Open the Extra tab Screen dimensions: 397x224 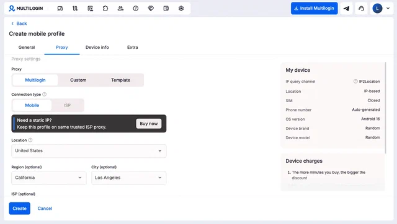pos(132,47)
